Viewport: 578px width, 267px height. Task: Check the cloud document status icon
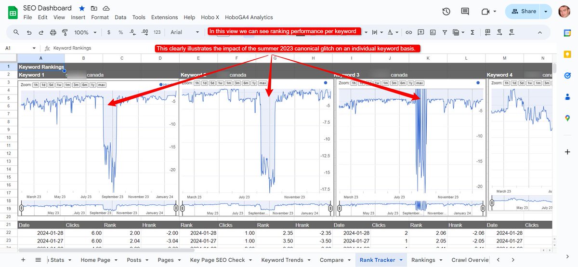pos(106,8)
